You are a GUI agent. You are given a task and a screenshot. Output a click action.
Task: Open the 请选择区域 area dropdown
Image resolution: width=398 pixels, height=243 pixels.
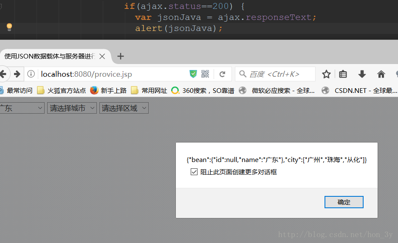pos(124,108)
